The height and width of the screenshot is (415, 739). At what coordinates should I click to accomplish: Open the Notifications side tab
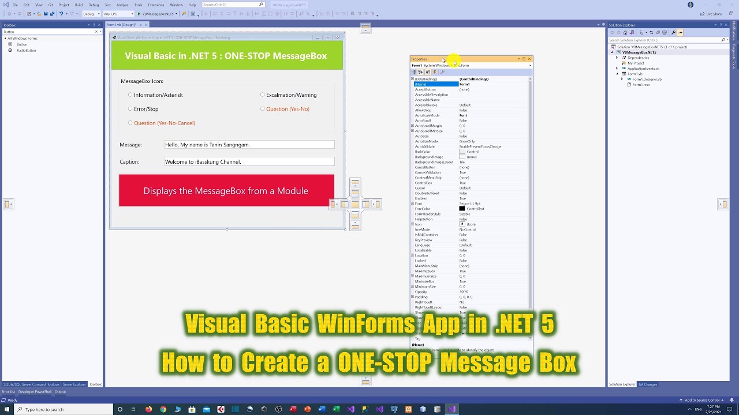point(734,31)
